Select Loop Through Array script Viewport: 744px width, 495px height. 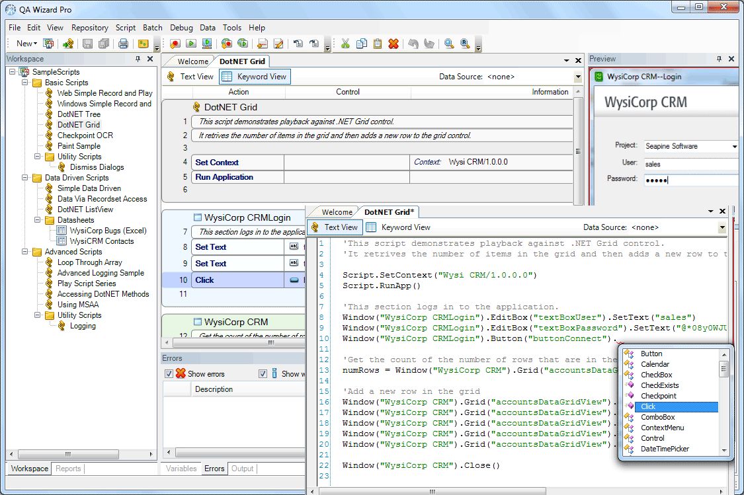coord(90,262)
